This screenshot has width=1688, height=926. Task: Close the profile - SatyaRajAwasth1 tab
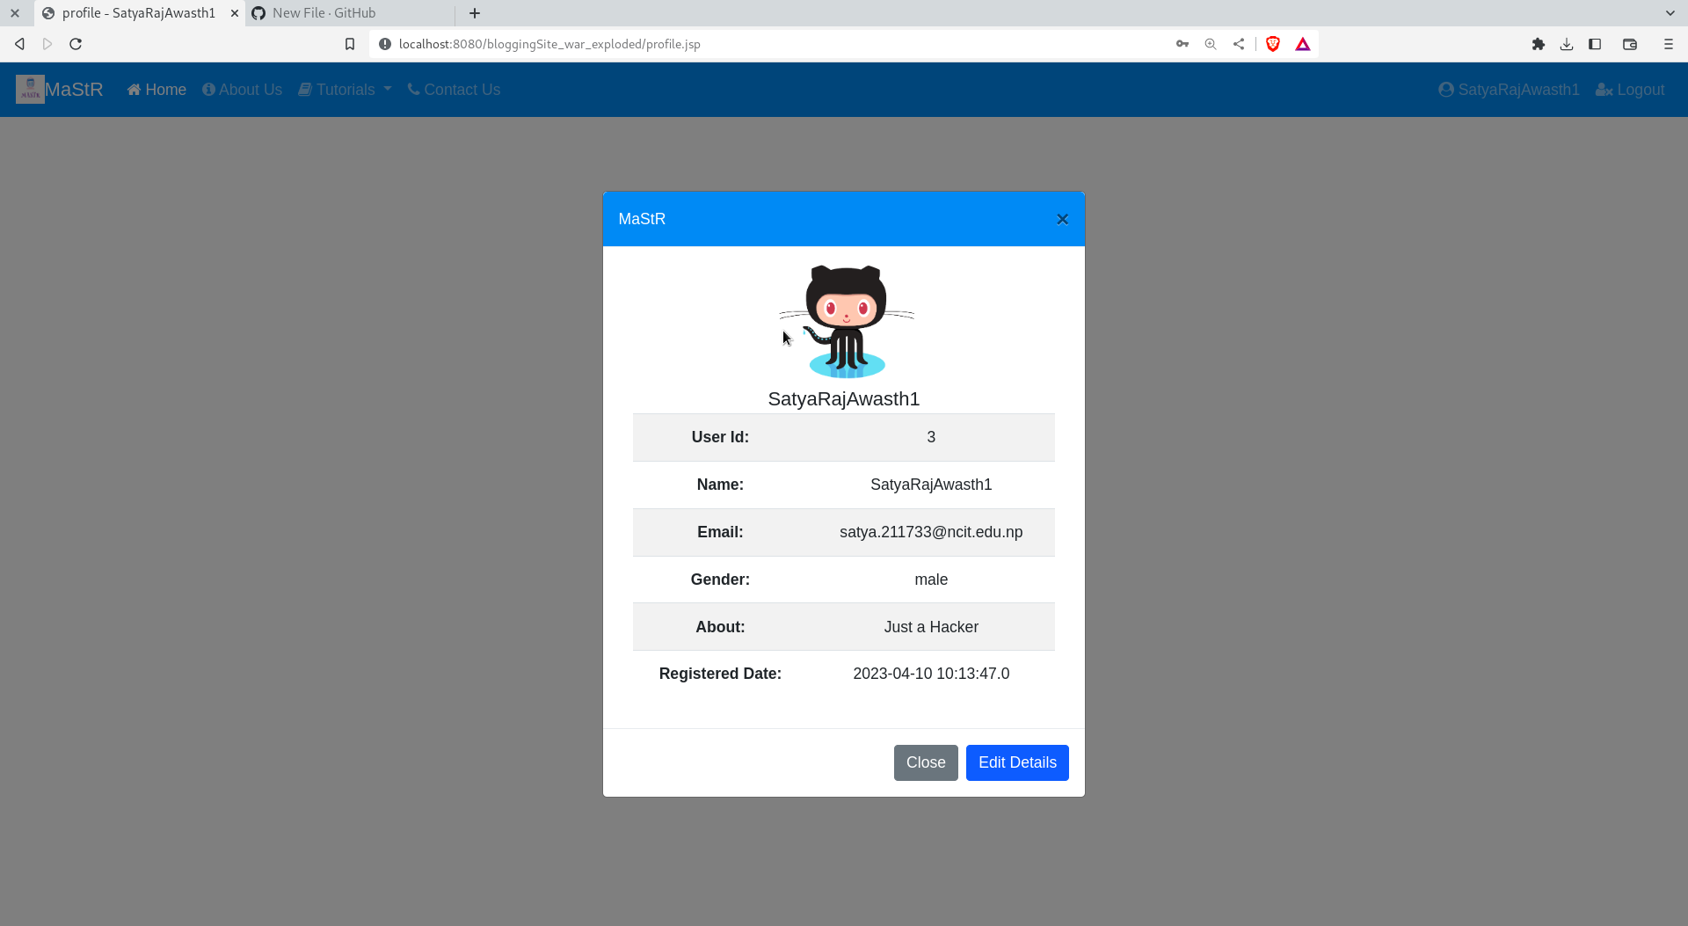[x=235, y=13]
